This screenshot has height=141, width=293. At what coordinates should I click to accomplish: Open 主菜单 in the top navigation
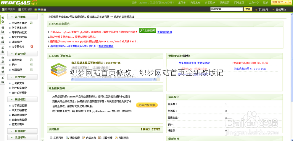pos(182,3)
